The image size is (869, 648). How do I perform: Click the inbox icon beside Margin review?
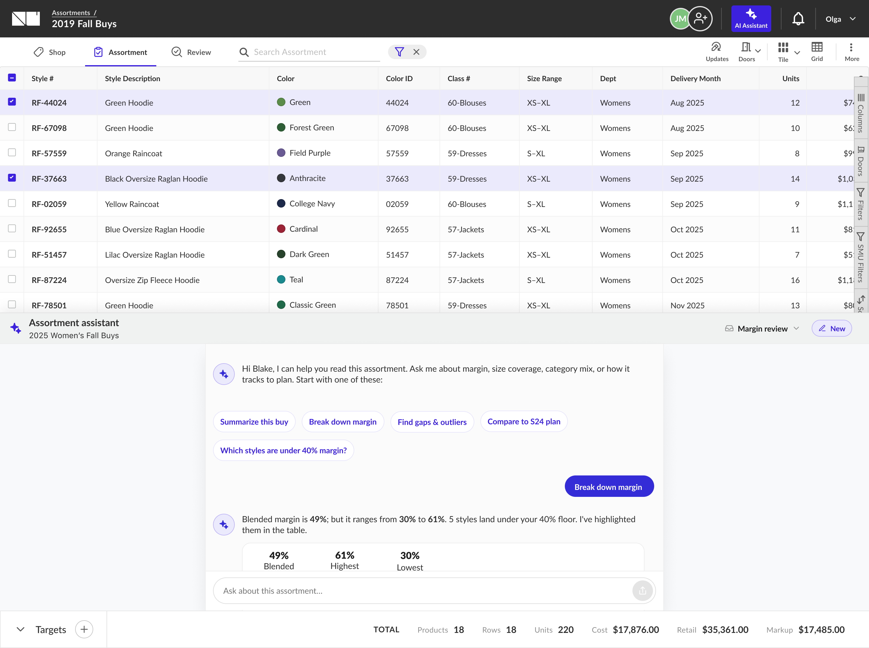tap(729, 328)
